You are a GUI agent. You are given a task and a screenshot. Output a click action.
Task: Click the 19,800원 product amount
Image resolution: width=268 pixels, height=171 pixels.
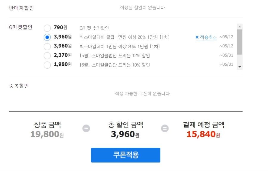pyautogui.click(x=47, y=134)
